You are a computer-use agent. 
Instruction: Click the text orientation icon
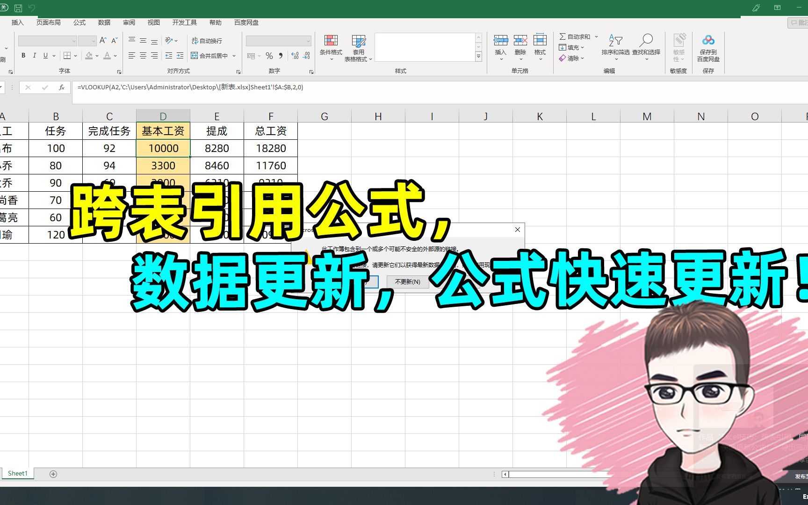click(168, 41)
